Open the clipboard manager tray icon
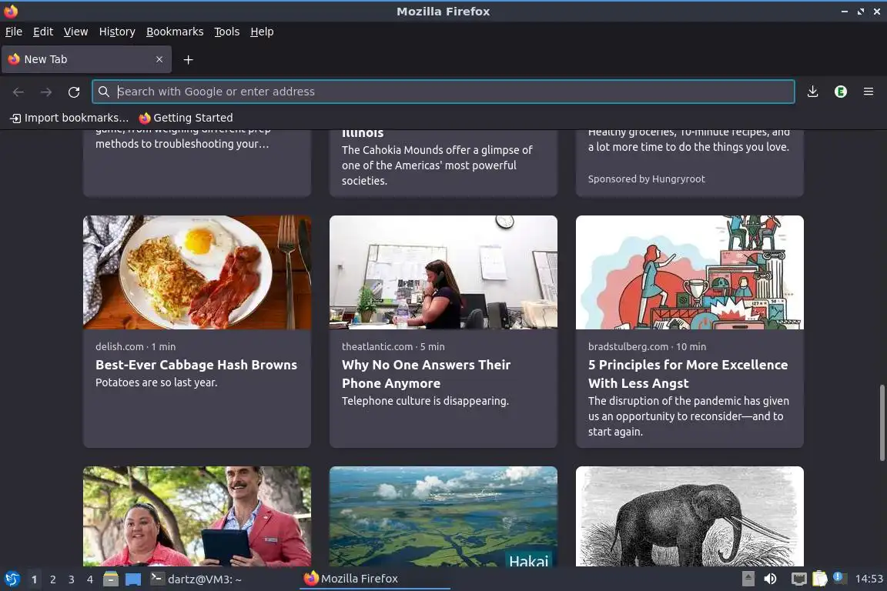The image size is (887, 591). (x=820, y=579)
